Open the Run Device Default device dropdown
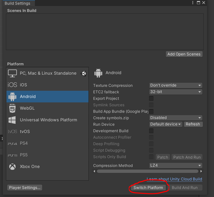Viewport: 214px width, 197px height. pos(166,124)
